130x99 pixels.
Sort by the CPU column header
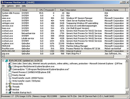pyautogui.click(x=41, y=10)
